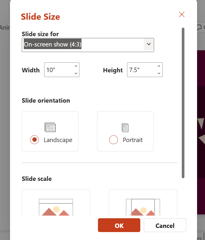Increase Height with the up stepper arrow

coord(159,66)
